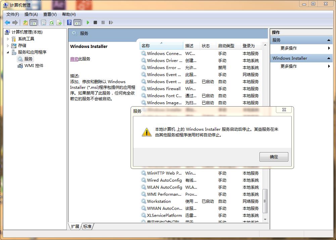Click the WMI 控件 icon in the tree
Image resolution: width=336 pixels, height=240 pixels.
point(20,66)
